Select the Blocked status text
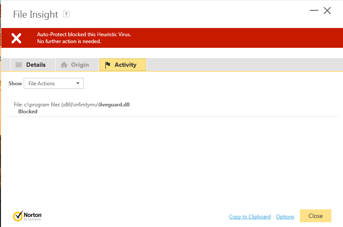This screenshot has height=227, width=343. 28,112
